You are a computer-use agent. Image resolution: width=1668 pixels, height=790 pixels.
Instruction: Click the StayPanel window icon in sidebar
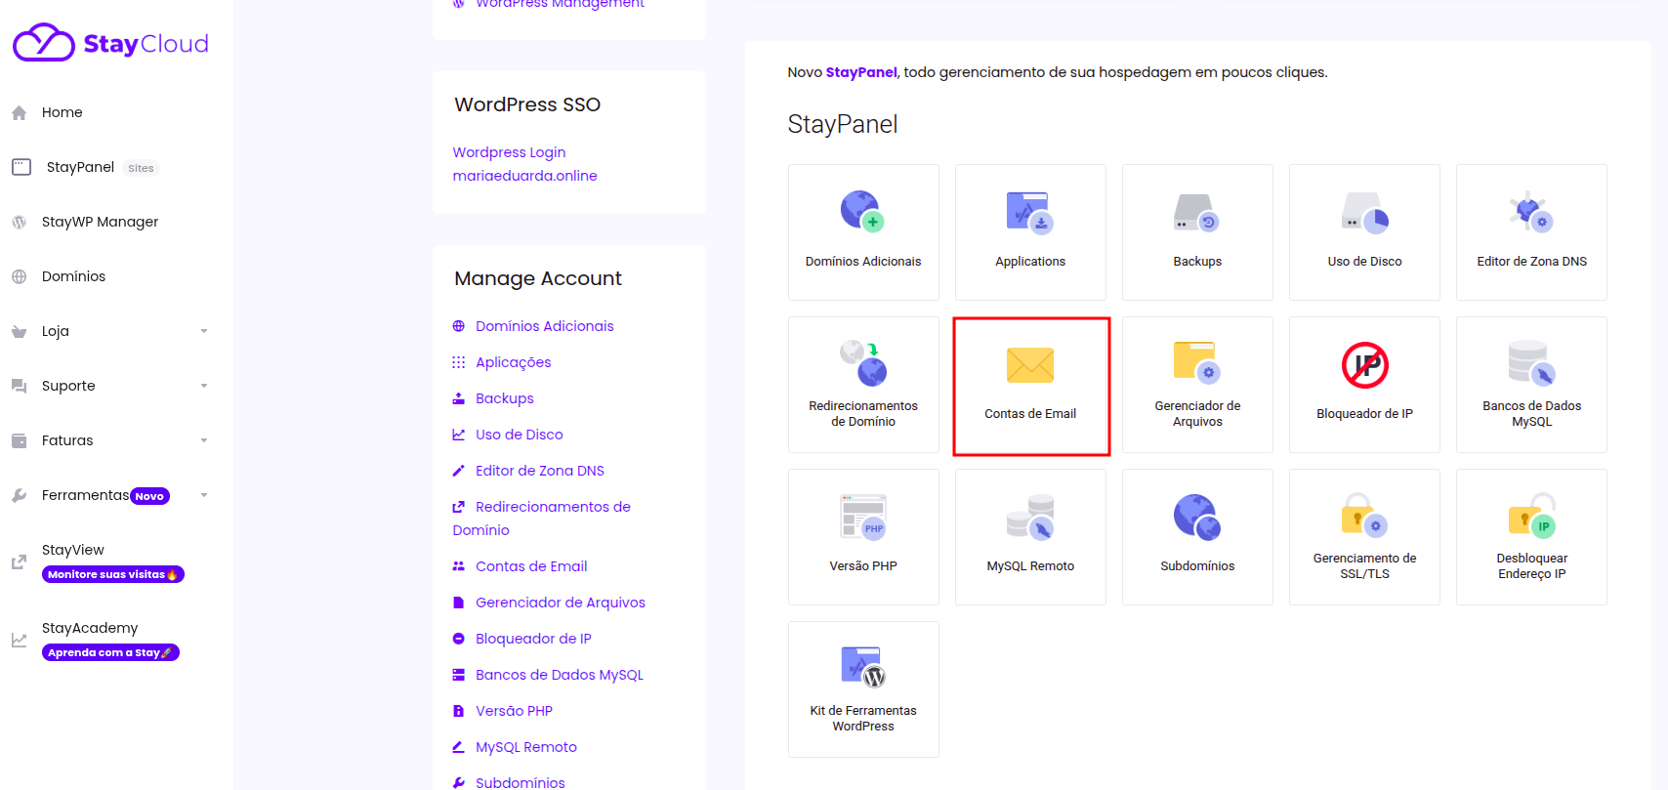coord(21,167)
